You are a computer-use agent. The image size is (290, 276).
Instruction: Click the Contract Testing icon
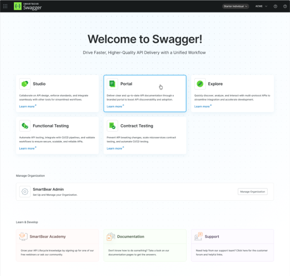point(112,126)
